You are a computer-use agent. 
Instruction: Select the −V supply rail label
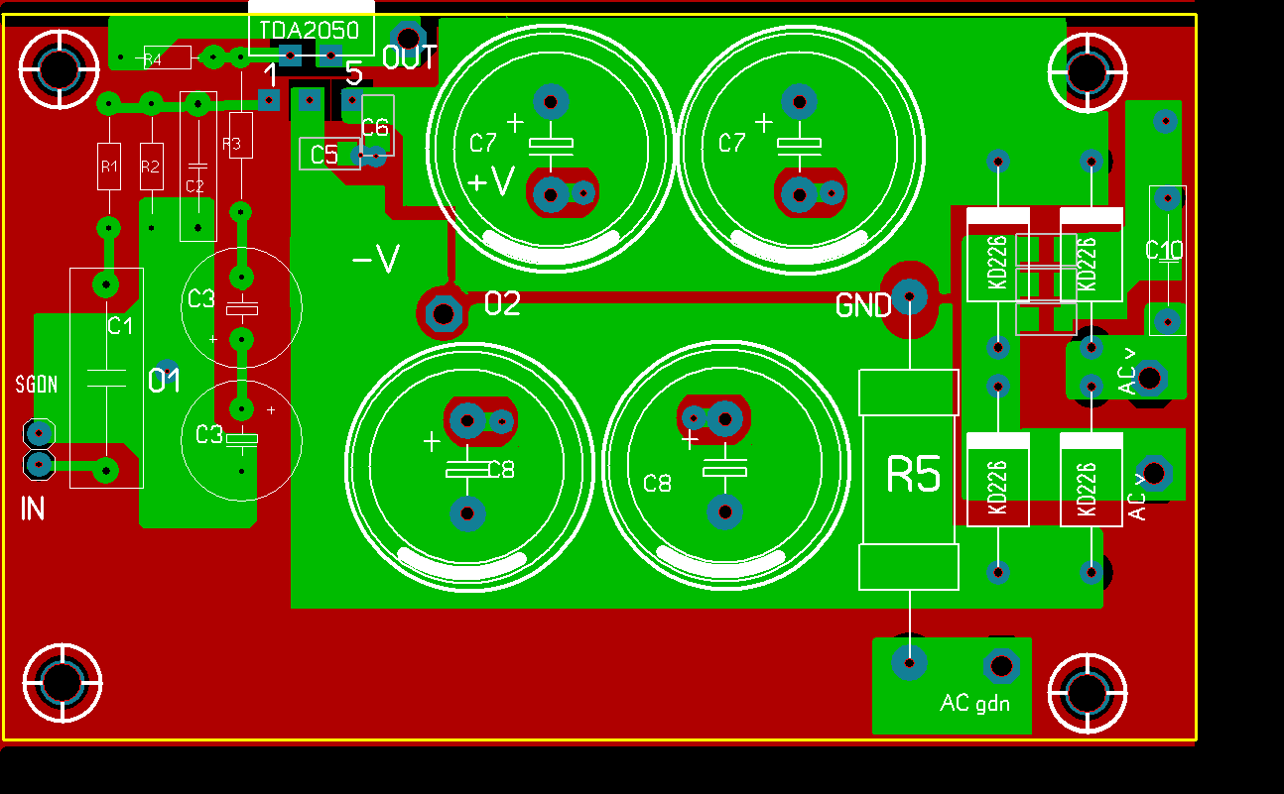(x=376, y=261)
